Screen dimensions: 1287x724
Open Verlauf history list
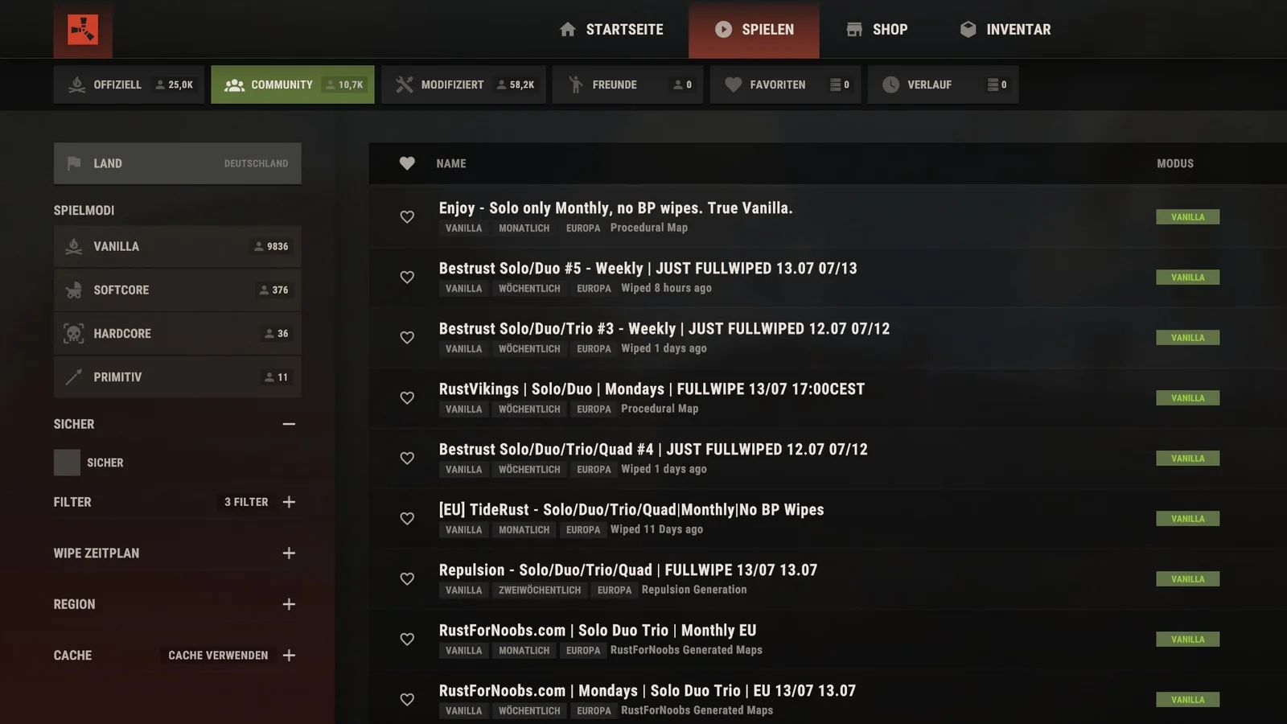pos(943,84)
